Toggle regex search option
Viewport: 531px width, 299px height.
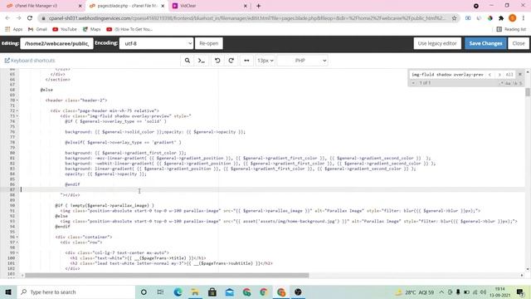click(x=501, y=83)
